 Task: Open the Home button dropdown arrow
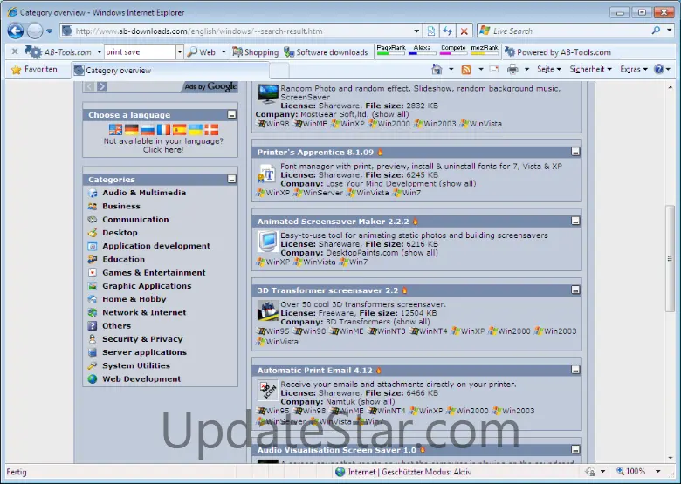pyautogui.click(x=451, y=69)
